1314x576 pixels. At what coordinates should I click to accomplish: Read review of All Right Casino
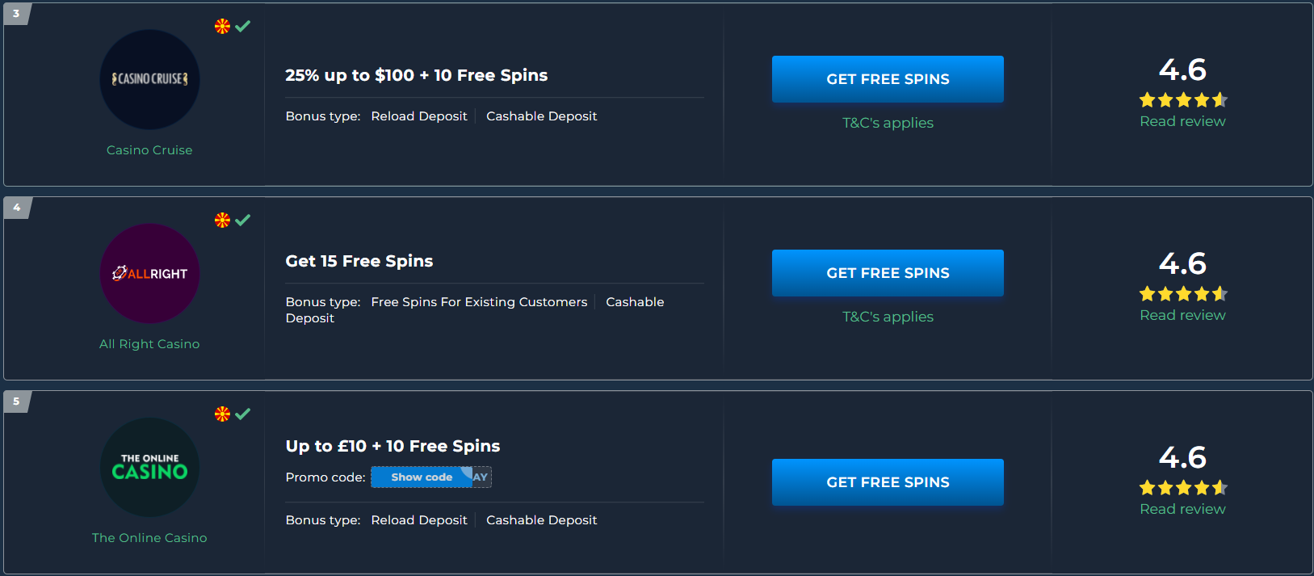(x=1182, y=315)
